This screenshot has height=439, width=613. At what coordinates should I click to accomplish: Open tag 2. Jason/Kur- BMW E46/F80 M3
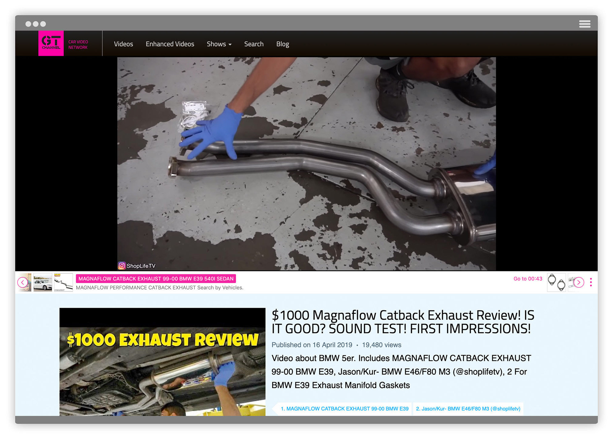coord(468,409)
